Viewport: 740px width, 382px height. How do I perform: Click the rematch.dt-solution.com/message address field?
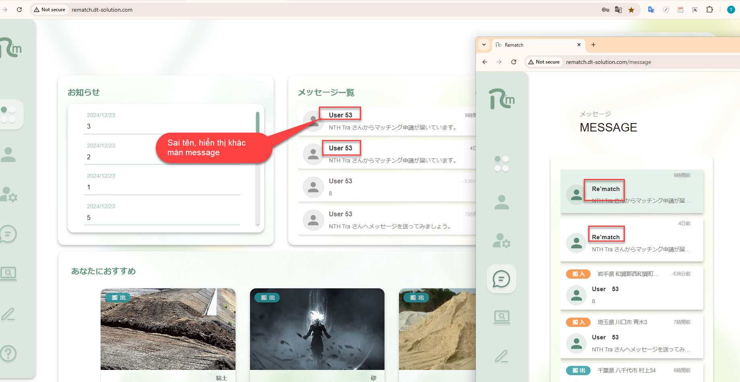pos(608,62)
